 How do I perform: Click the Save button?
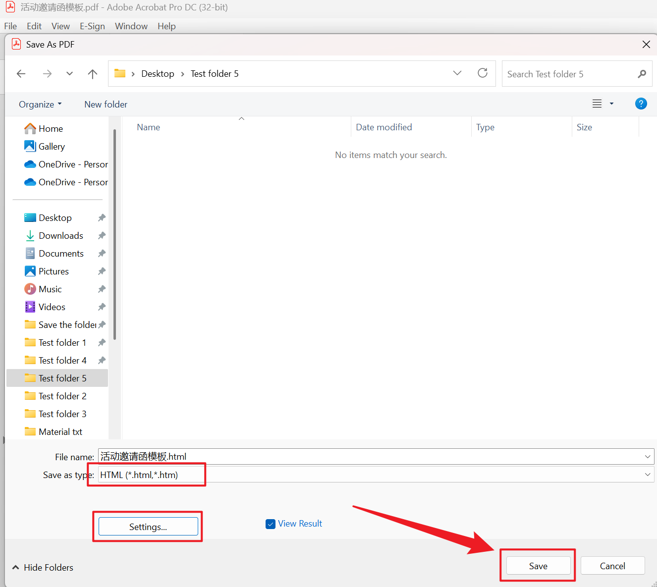[538, 566]
